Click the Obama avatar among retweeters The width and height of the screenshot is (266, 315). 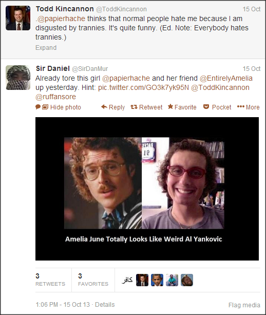157,280
